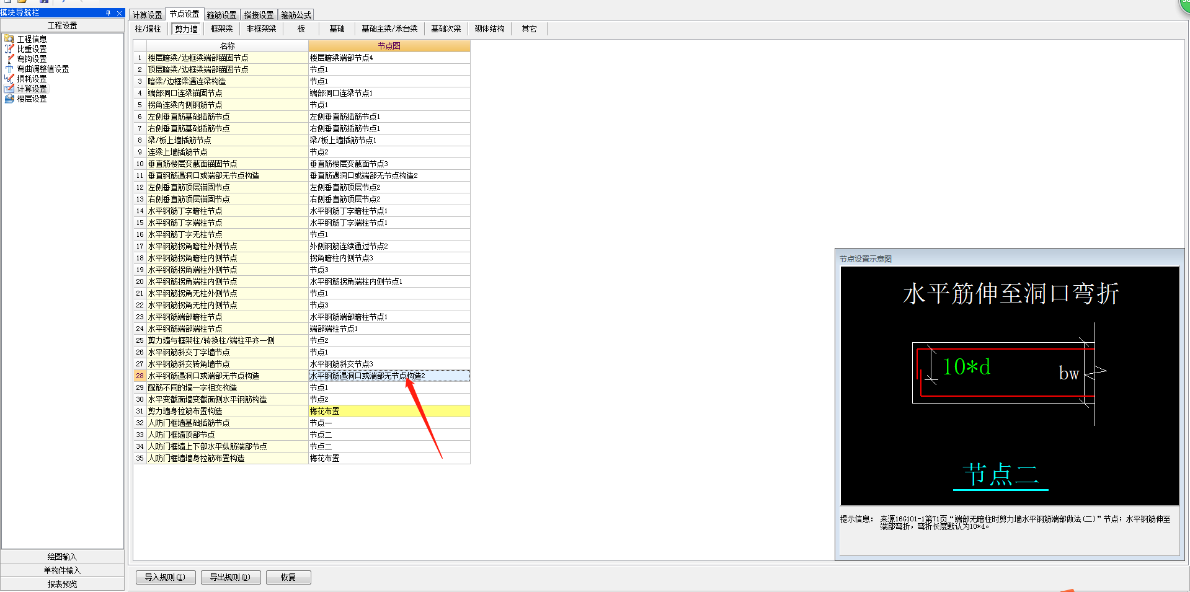Switch to the 箍筋公式 tab
Viewport: 1190px width, 592px height.
pyautogui.click(x=296, y=15)
